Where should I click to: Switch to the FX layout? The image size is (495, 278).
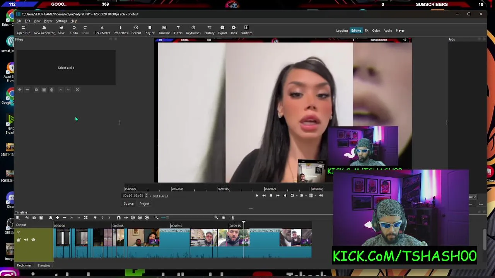point(367,31)
